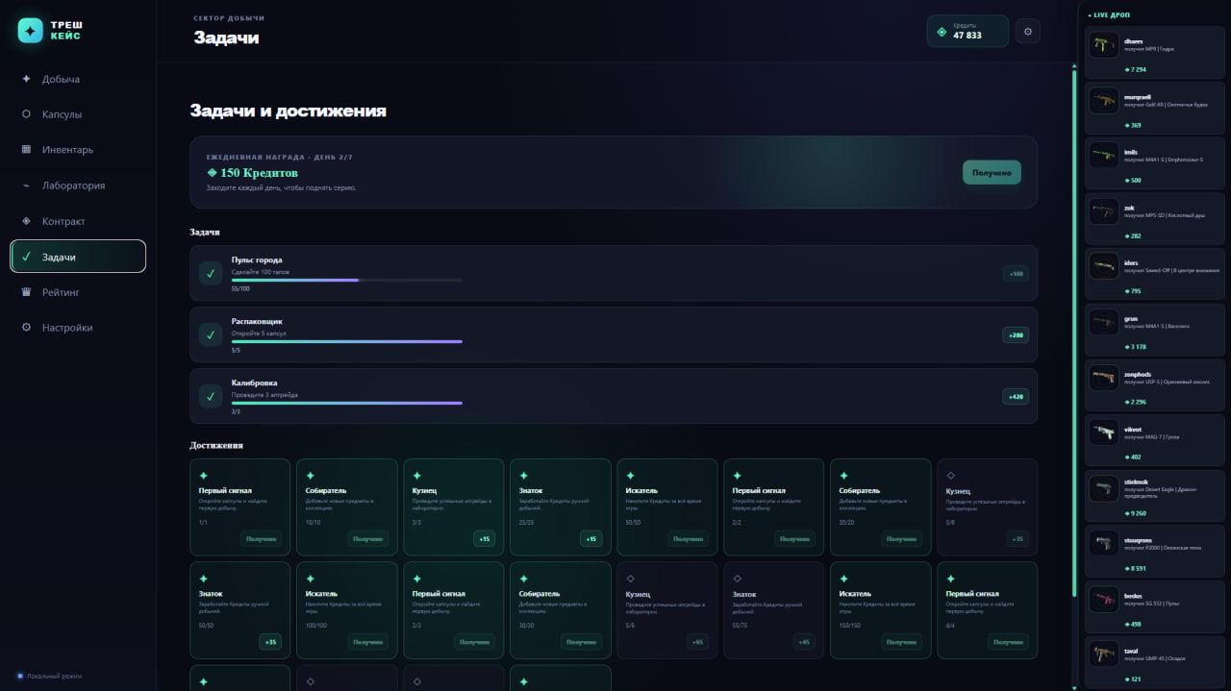Image resolution: width=1231 pixels, height=691 pixels.
Task: Click the Кредиты 47 833 balance box
Action: tap(967, 31)
